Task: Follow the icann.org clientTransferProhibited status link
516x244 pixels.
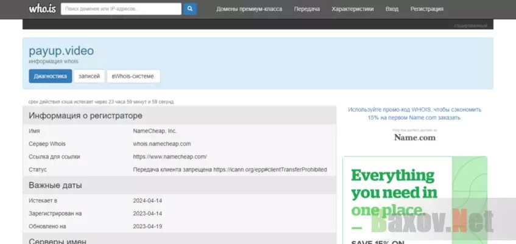Action: (270, 169)
